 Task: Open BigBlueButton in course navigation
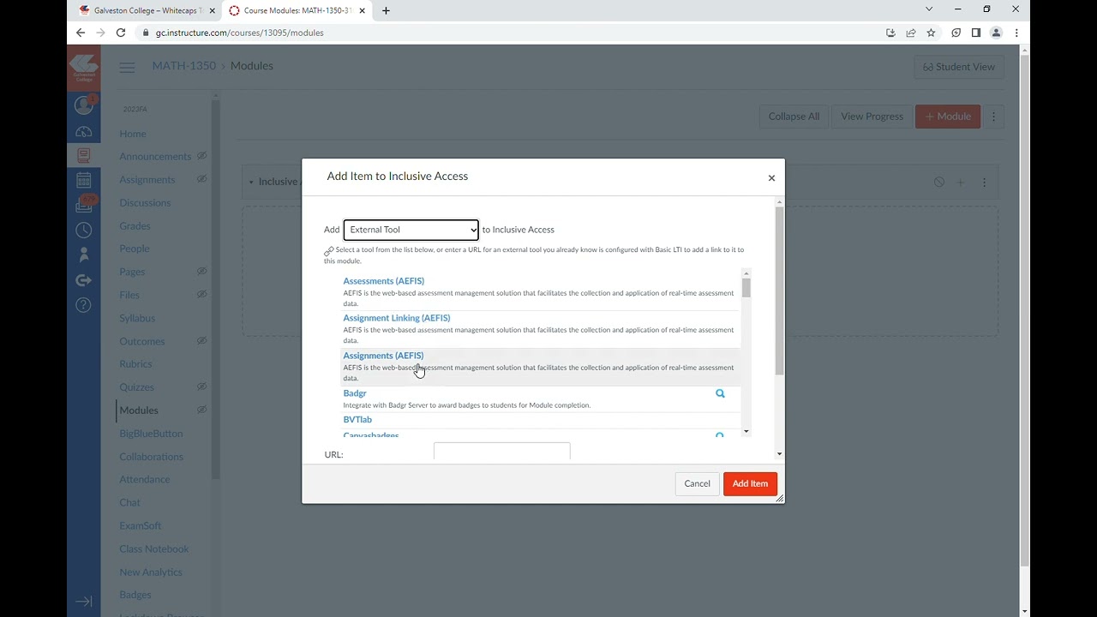151,434
